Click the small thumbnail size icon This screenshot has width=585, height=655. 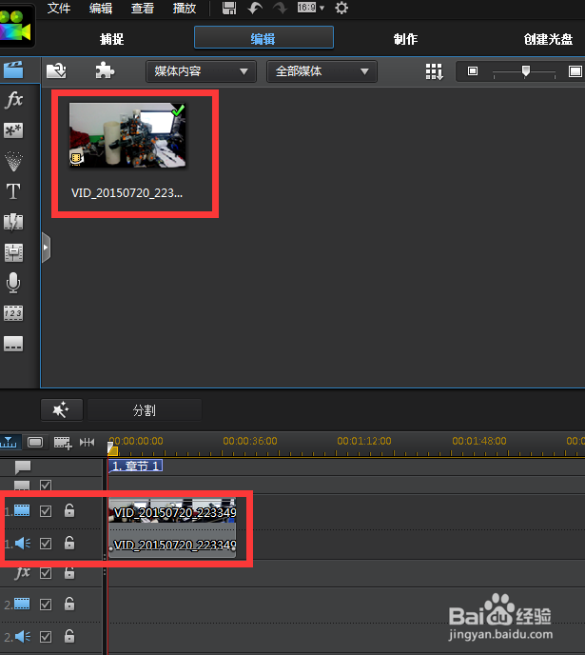click(x=473, y=71)
